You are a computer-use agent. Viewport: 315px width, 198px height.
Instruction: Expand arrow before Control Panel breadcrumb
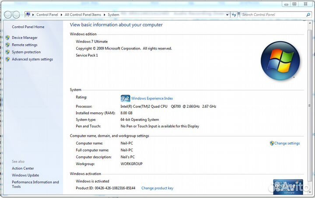[x=33, y=15]
